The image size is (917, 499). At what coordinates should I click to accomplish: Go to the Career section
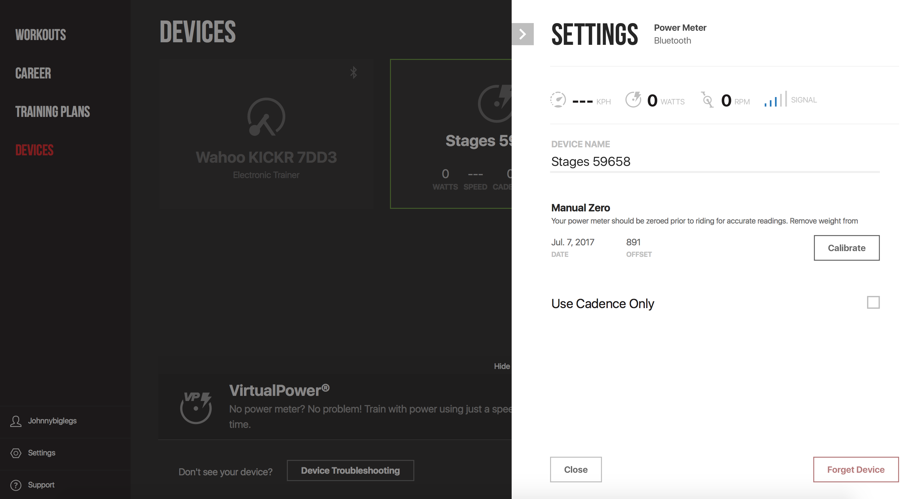tap(33, 73)
